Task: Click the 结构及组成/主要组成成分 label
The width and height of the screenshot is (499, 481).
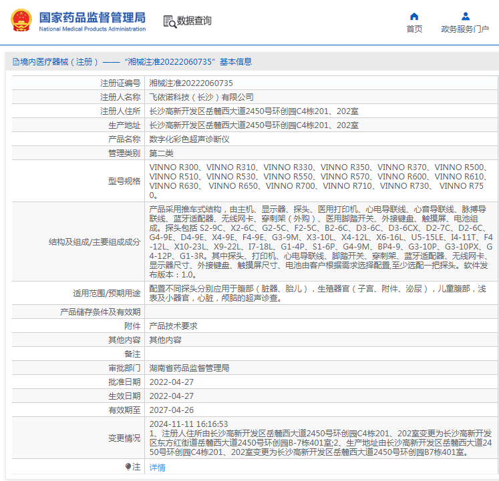Action: 94,242
